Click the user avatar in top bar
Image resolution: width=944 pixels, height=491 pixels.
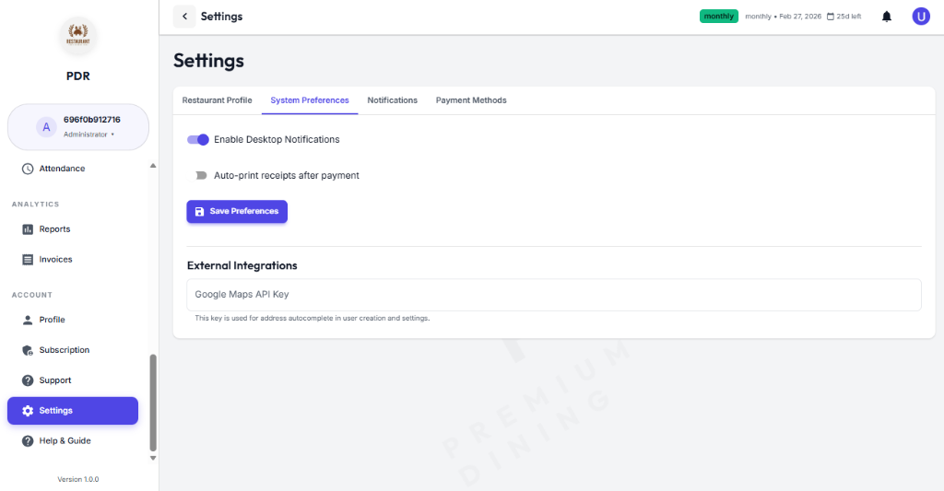tap(920, 17)
